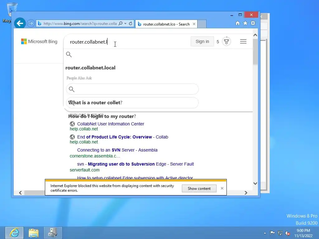Open IE Tools gear icon
Image resolution: width=319 pixels, height=239 pixels.
pos(253,23)
